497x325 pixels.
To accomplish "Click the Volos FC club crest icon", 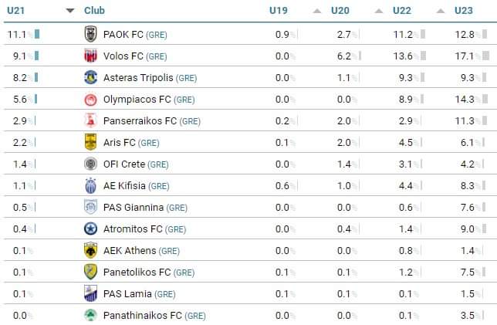I will coord(90,56).
